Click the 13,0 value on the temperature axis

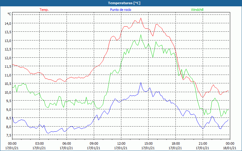pos(8,40)
